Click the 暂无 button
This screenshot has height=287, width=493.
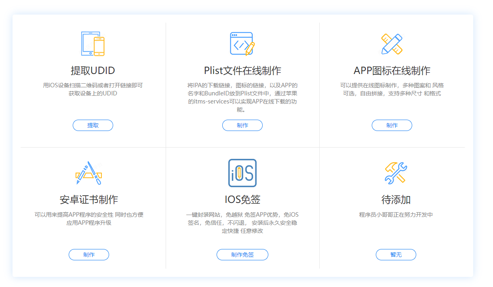tap(396, 255)
